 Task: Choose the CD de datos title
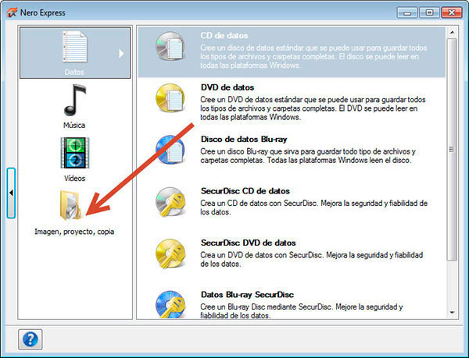click(224, 36)
